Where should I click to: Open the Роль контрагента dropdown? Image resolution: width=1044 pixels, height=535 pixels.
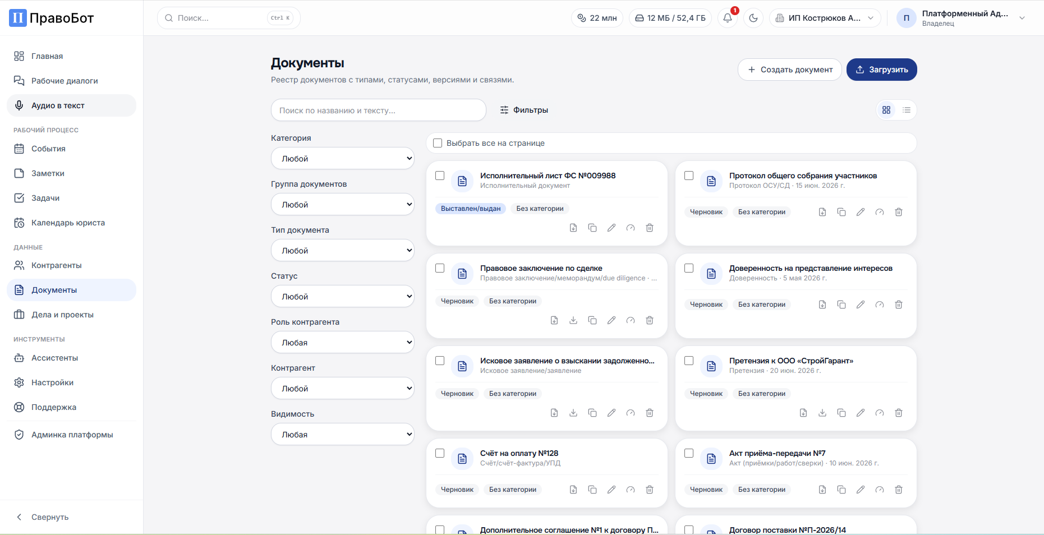tap(343, 342)
